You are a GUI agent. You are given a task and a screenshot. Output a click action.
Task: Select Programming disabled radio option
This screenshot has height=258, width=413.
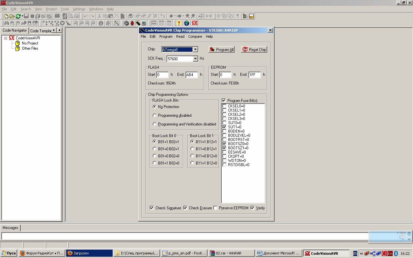click(155, 115)
